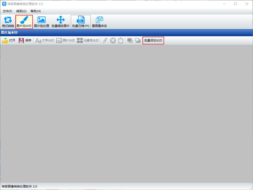253x190 pixels.
Task: Open the 帮助(H) menu
Action: [36, 11]
